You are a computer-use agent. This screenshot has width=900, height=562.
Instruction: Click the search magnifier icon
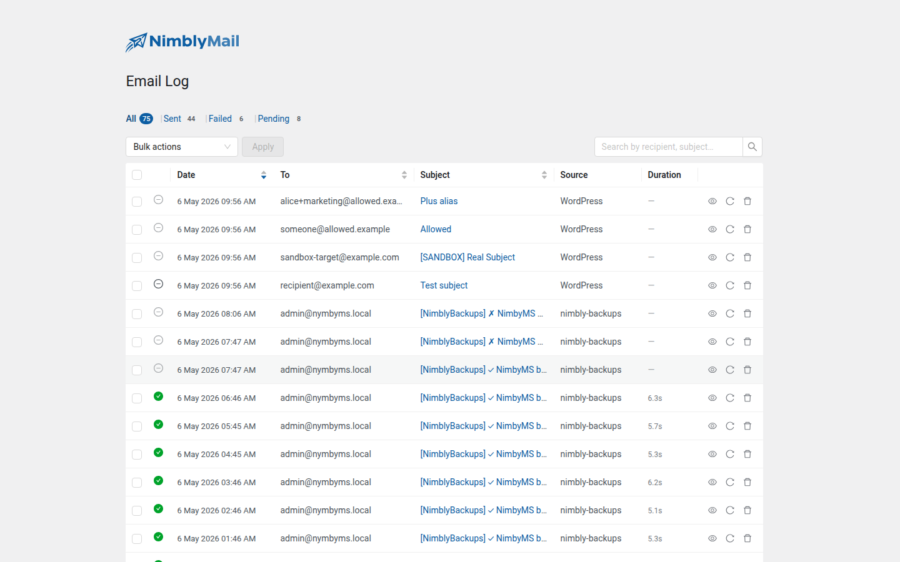tap(752, 147)
